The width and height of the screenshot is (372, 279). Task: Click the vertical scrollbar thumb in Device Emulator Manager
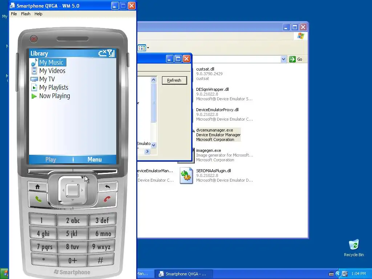tap(154, 102)
